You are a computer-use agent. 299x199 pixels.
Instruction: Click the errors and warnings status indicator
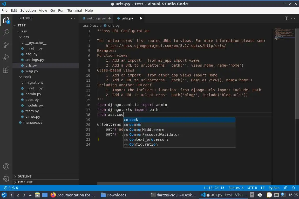11,188
